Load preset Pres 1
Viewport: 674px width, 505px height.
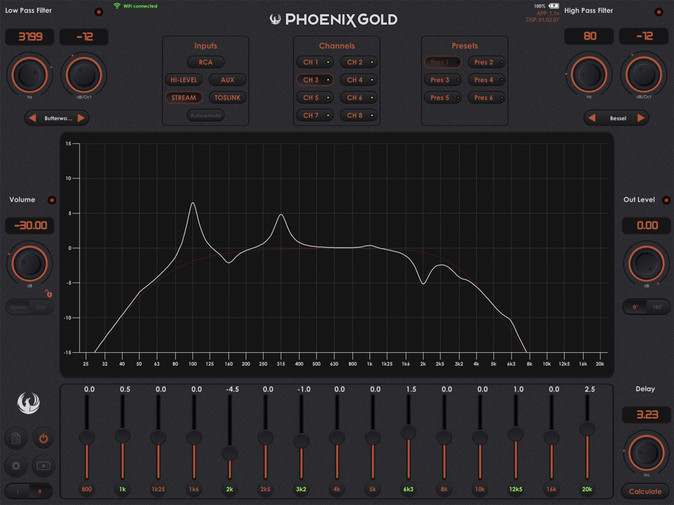443,62
